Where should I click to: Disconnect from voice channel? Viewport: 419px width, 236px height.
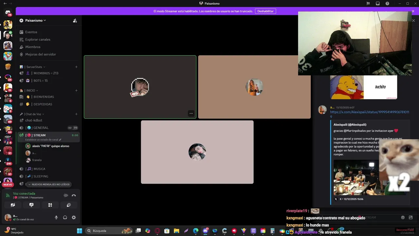coord(74,195)
